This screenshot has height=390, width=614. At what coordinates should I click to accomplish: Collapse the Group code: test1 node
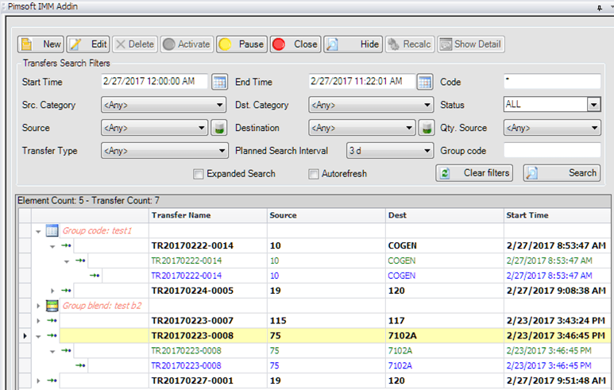(37, 230)
